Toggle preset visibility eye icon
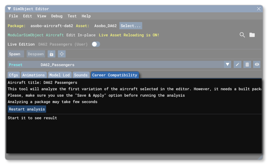The image size is (268, 165). coord(257,65)
